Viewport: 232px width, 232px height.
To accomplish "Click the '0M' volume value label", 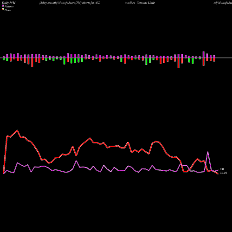I will [222, 169].
